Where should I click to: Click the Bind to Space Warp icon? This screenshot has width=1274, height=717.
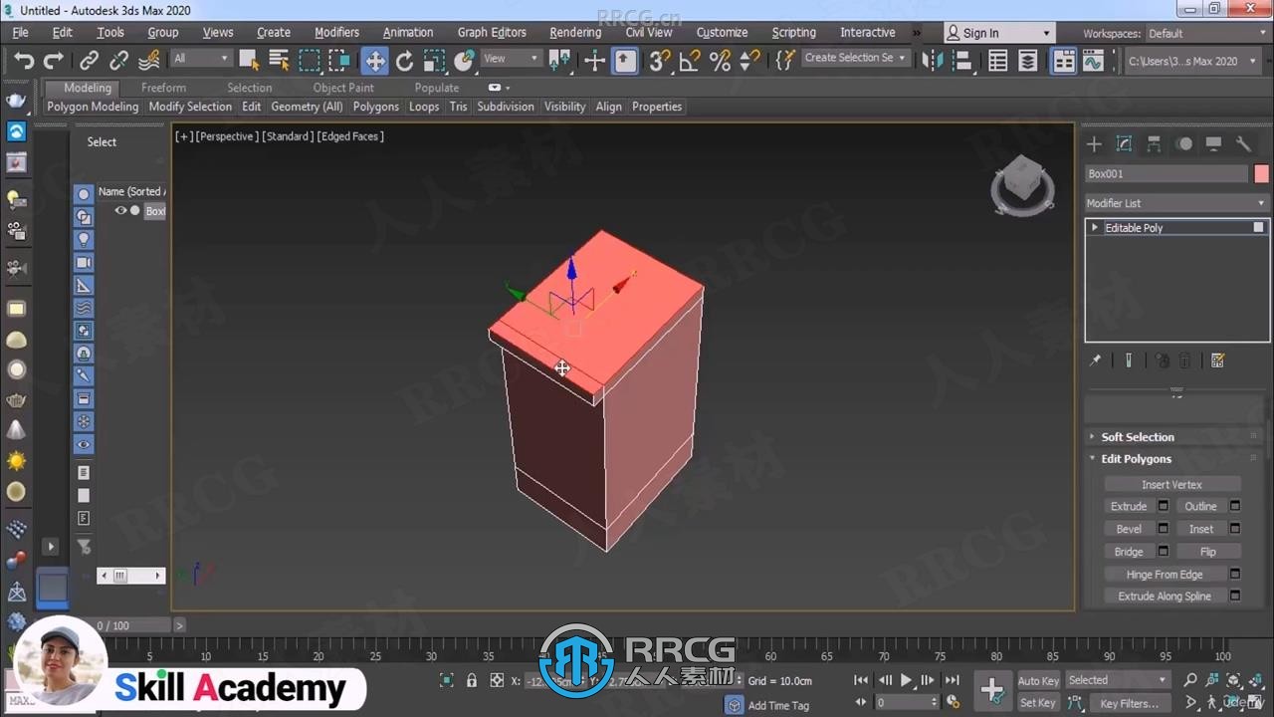pyautogui.click(x=150, y=61)
